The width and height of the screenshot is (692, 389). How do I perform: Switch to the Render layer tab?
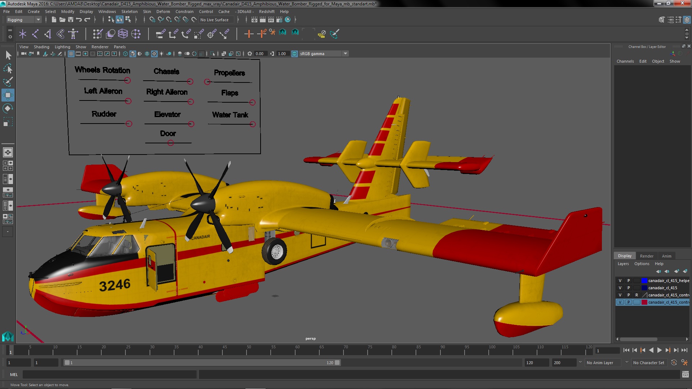click(x=647, y=256)
